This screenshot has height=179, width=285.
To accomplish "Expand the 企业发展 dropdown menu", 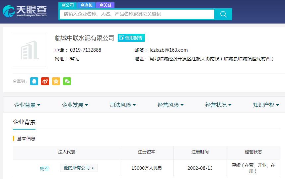I will 75,105.
